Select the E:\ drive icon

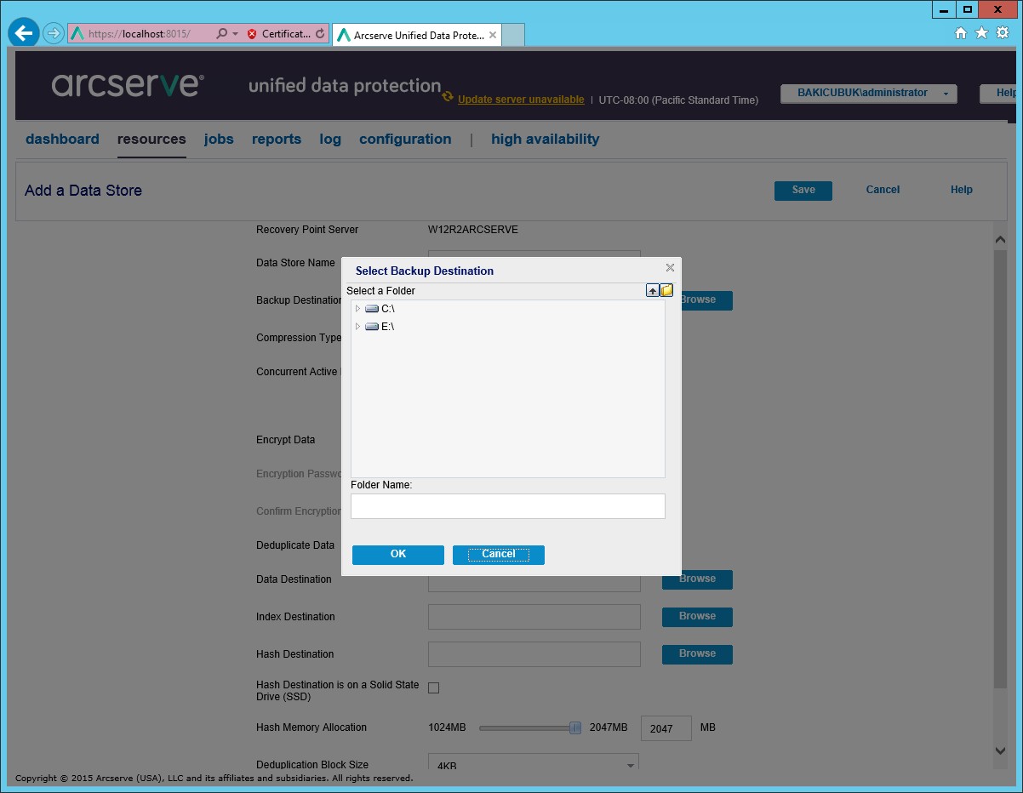372,327
